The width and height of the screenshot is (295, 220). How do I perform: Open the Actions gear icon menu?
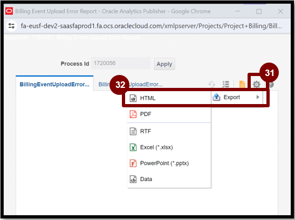pos(256,85)
